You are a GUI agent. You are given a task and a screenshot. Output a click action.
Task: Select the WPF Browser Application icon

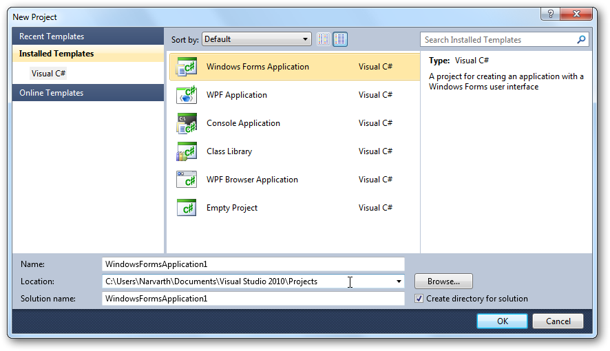coord(187,180)
